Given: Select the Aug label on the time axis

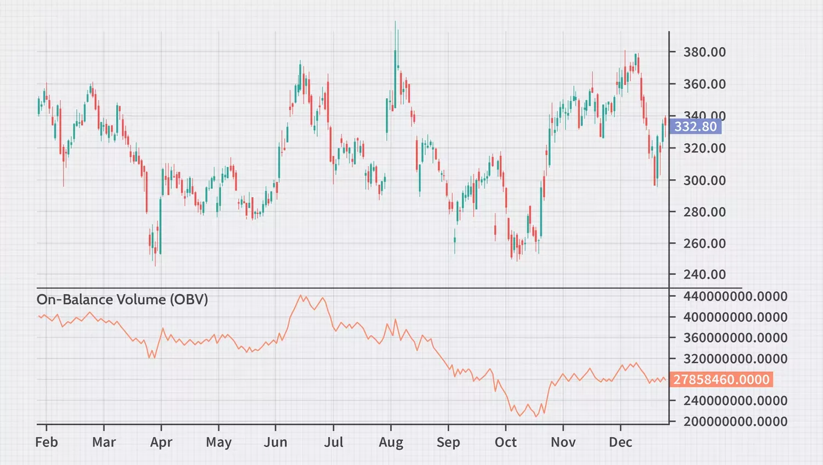Looking at the screenshot, I should 391,443.
